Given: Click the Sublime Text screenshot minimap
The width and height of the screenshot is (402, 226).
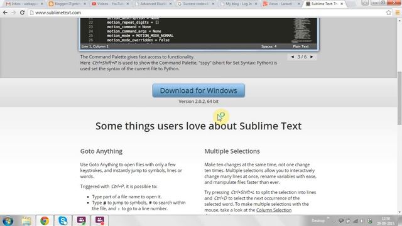Looking at the screenshot, I should coord(302,31).
